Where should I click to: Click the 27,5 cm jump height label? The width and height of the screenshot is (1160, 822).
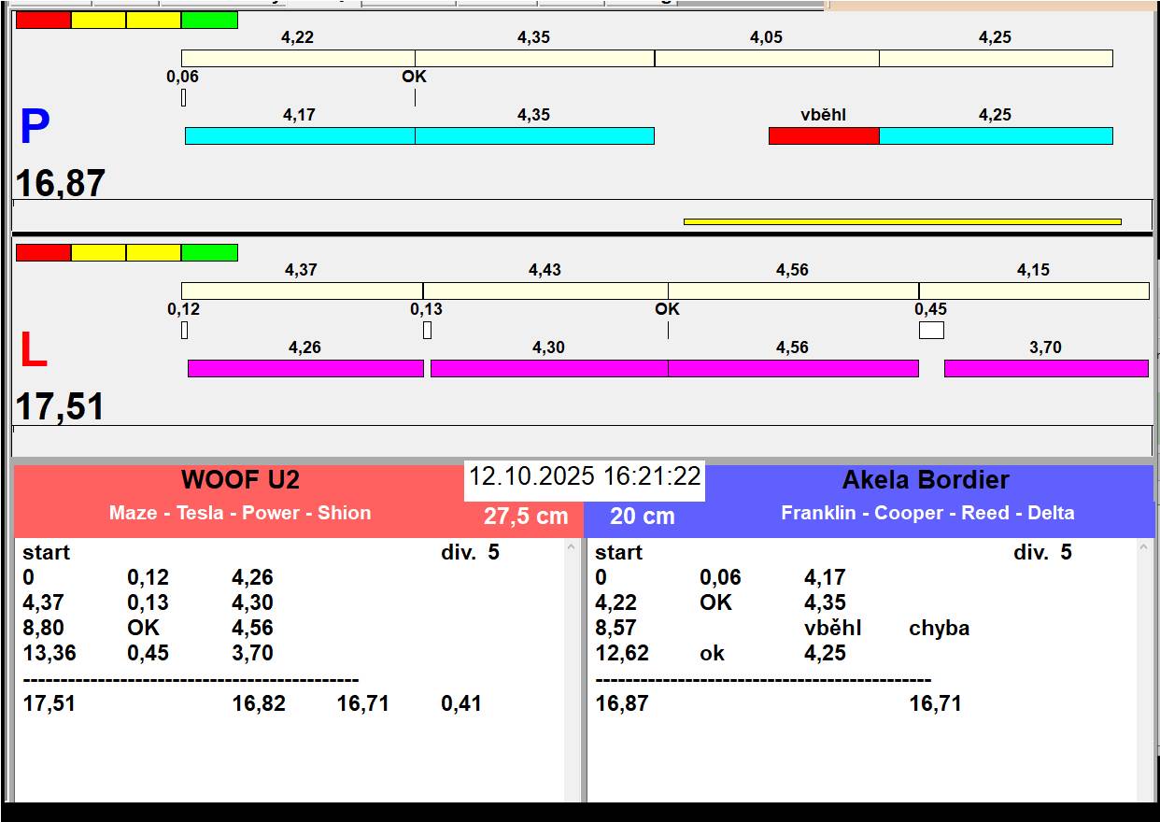click(526, 516)
